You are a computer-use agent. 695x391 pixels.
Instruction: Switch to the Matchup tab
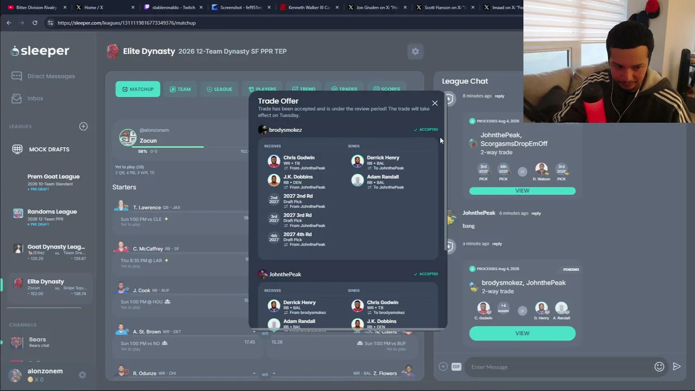coord(138,89)
